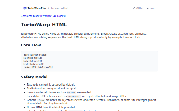Click the Core Flow heading
179x111 pixels.
point(31,45)
